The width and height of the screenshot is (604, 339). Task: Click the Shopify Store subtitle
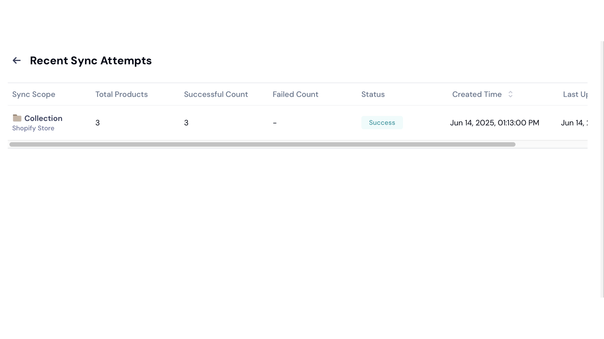pyautogui.click(x=33, y=128)
